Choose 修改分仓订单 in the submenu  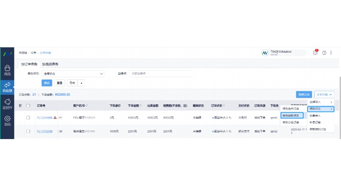[290, 122]
